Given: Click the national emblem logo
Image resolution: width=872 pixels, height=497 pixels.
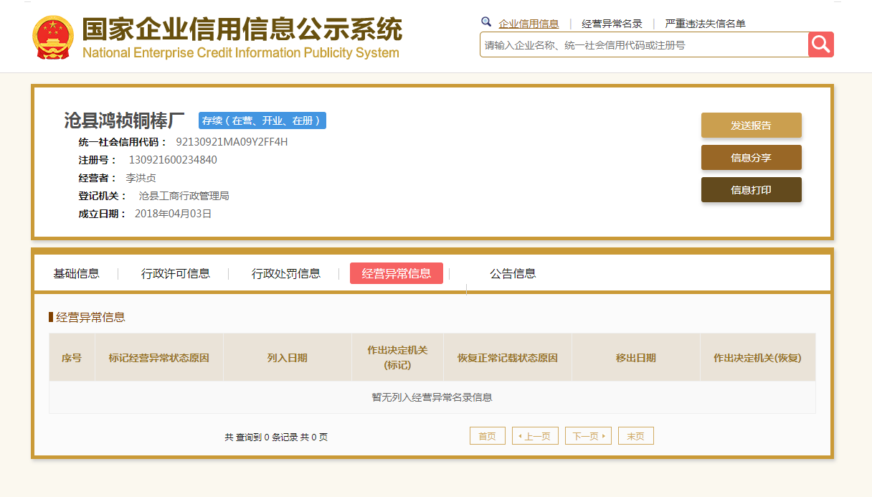Looking at the screenshot, I should pyautogui.click(x=53, y=37).
